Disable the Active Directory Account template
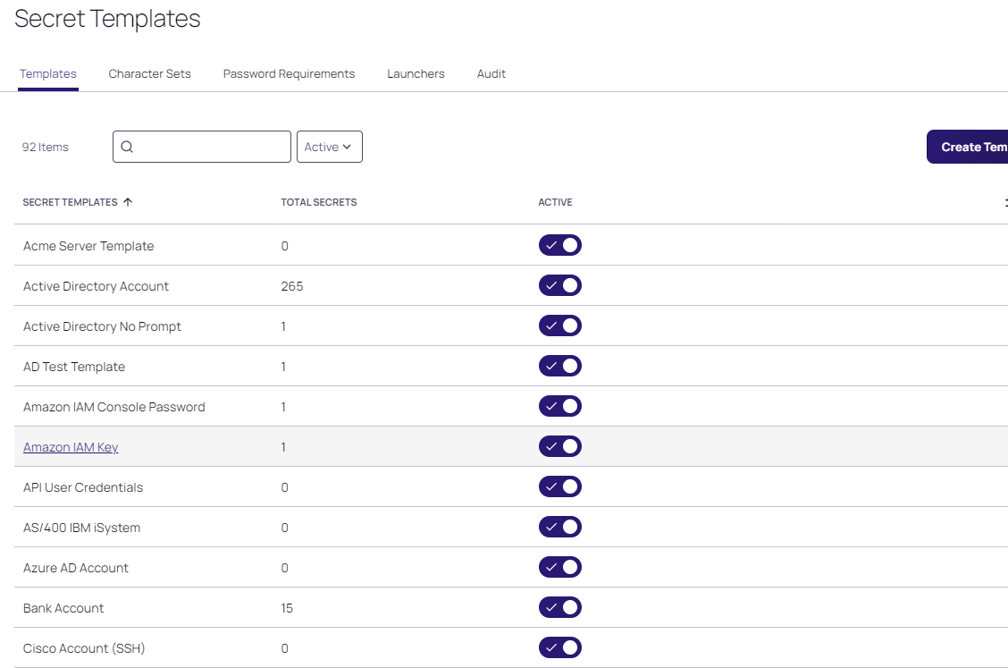The image size is (1008, 668). [x=559, y=286]
